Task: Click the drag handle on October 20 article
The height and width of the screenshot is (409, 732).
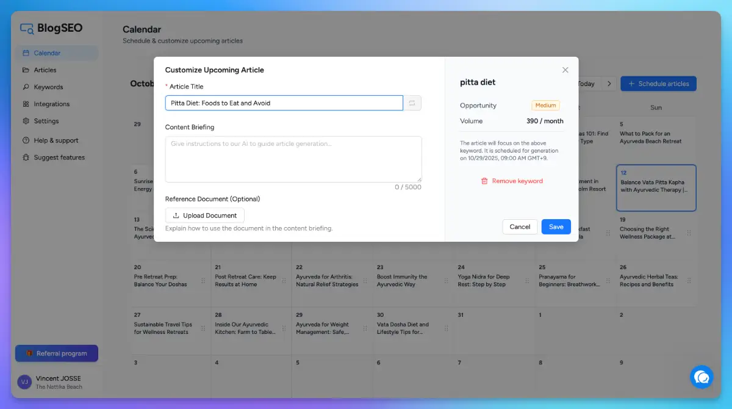Action: click(203, 281)
